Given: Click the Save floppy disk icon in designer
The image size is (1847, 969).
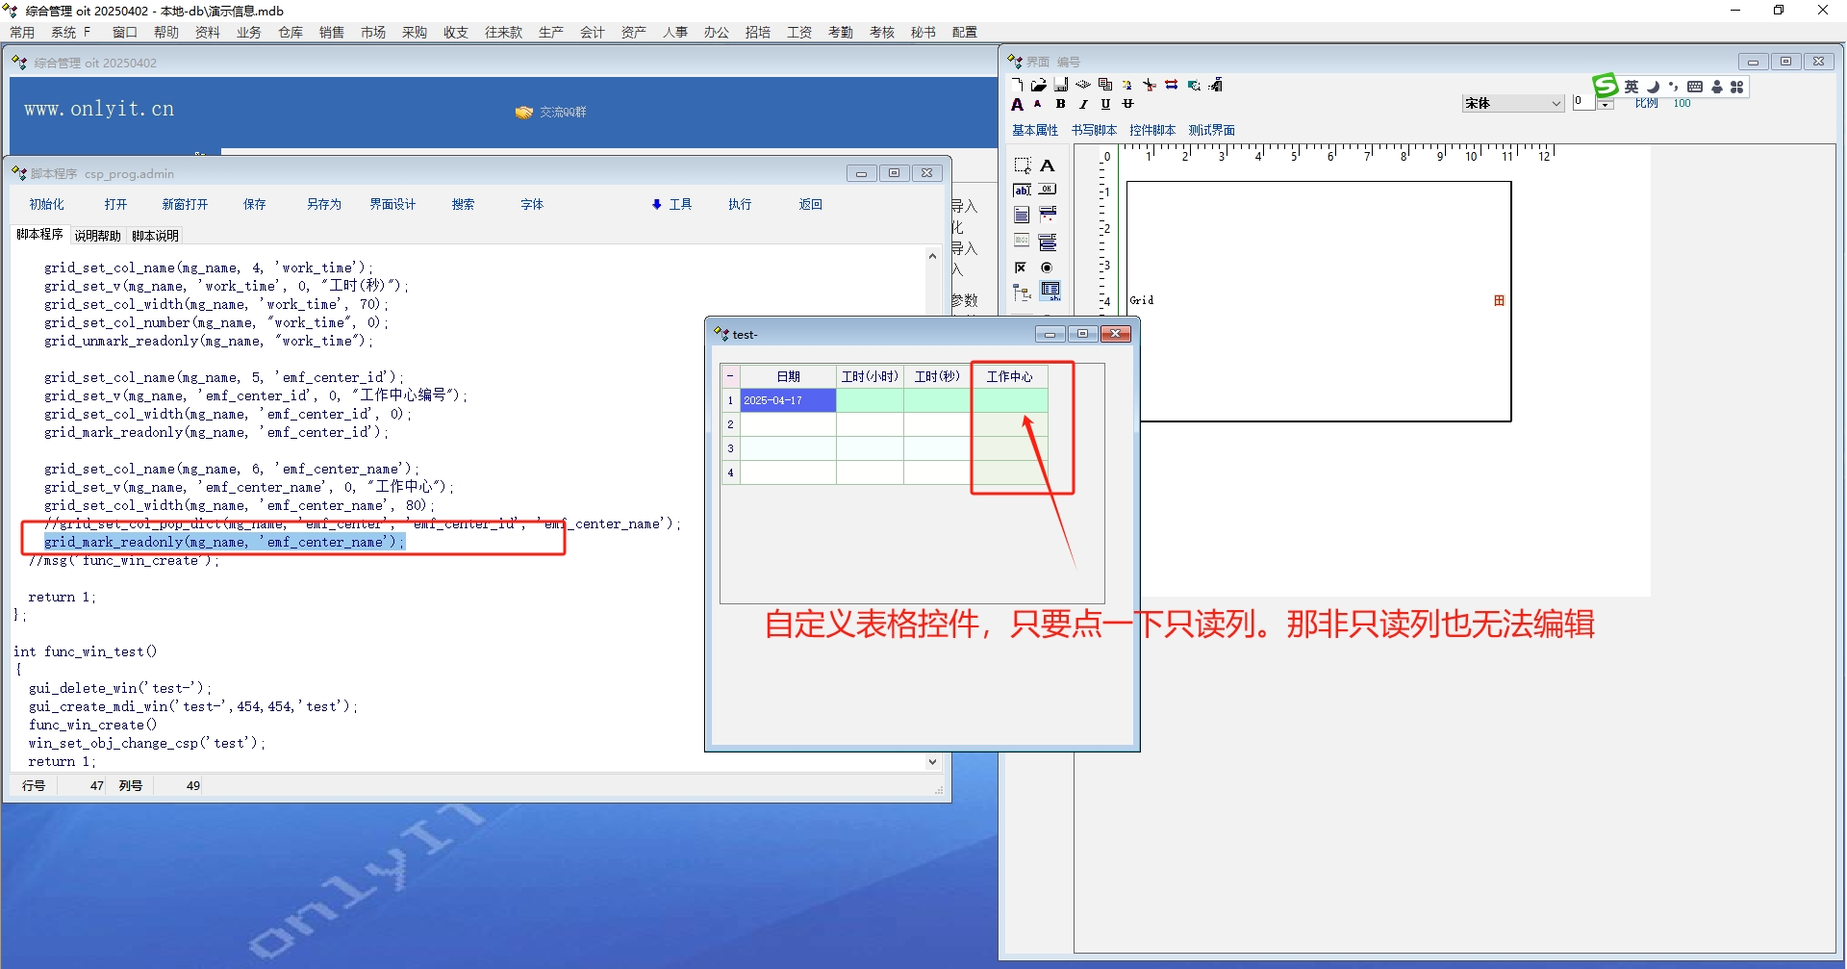Looking at the screenshot, I should tap(1060, 85).
